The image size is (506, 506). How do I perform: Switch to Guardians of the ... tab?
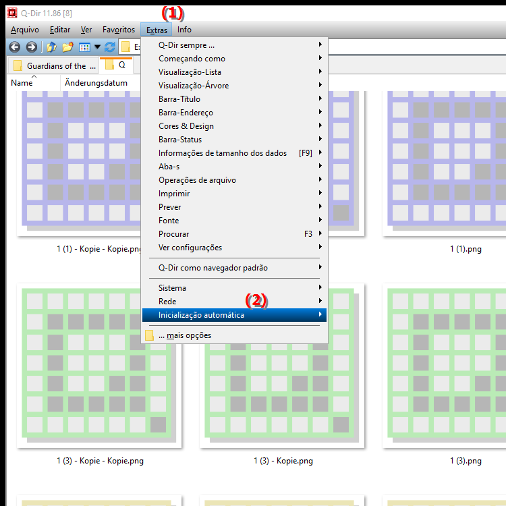tap(54, 66)
